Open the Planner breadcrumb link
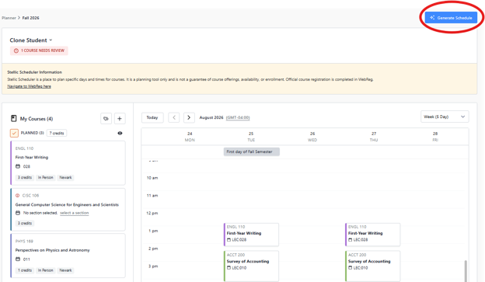This screenshot has width=485, height=282. [x=9, y=18]
